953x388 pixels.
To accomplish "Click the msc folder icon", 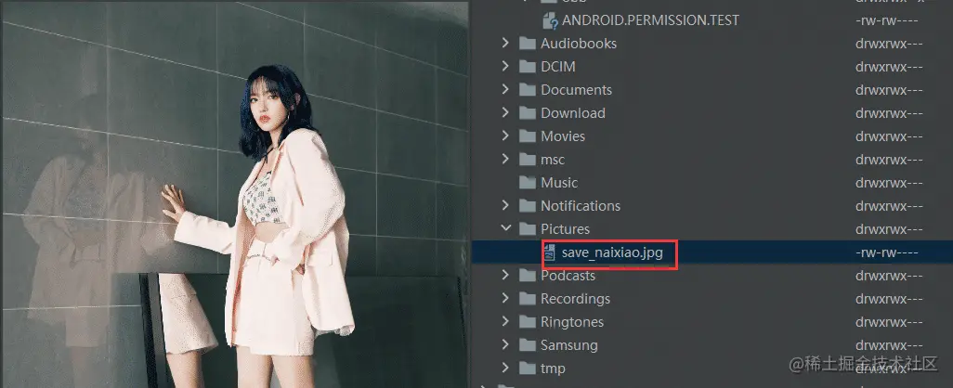I will pos(527,159).
